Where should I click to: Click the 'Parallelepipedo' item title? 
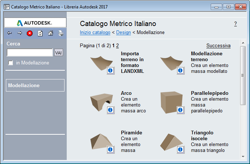pyautogui.click(x=210, y=93)
